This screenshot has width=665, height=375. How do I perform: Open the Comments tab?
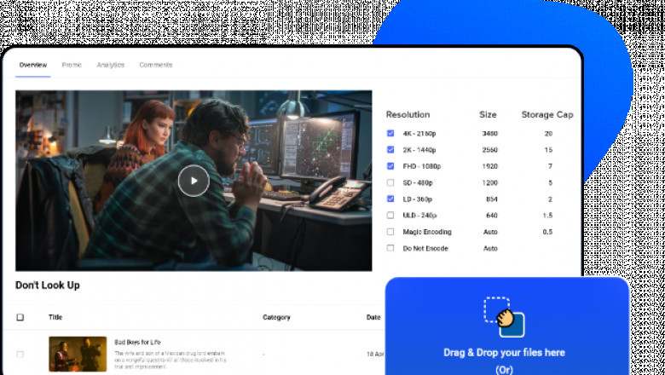(156, 65)
